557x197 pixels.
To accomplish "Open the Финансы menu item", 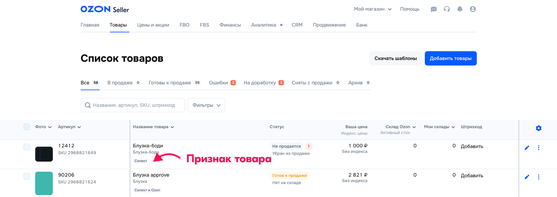I will [230, 25].
